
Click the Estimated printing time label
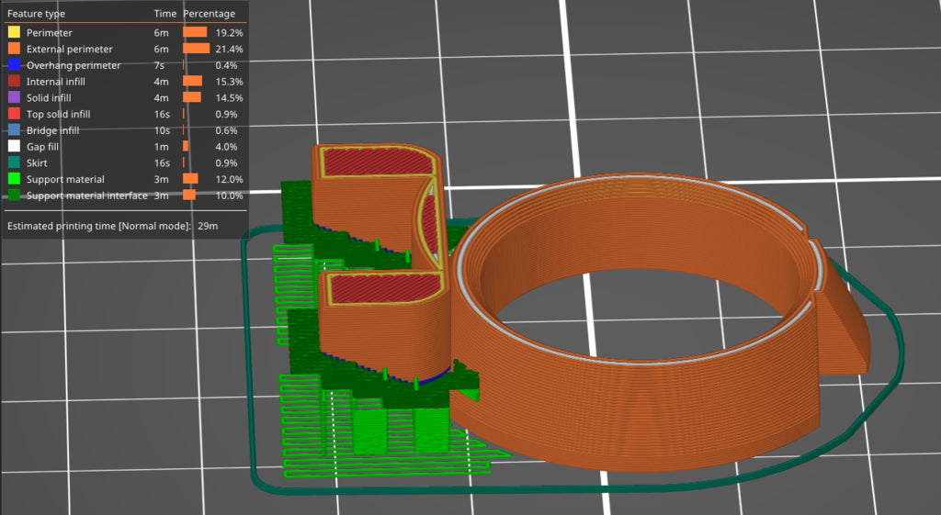(99, 226)
